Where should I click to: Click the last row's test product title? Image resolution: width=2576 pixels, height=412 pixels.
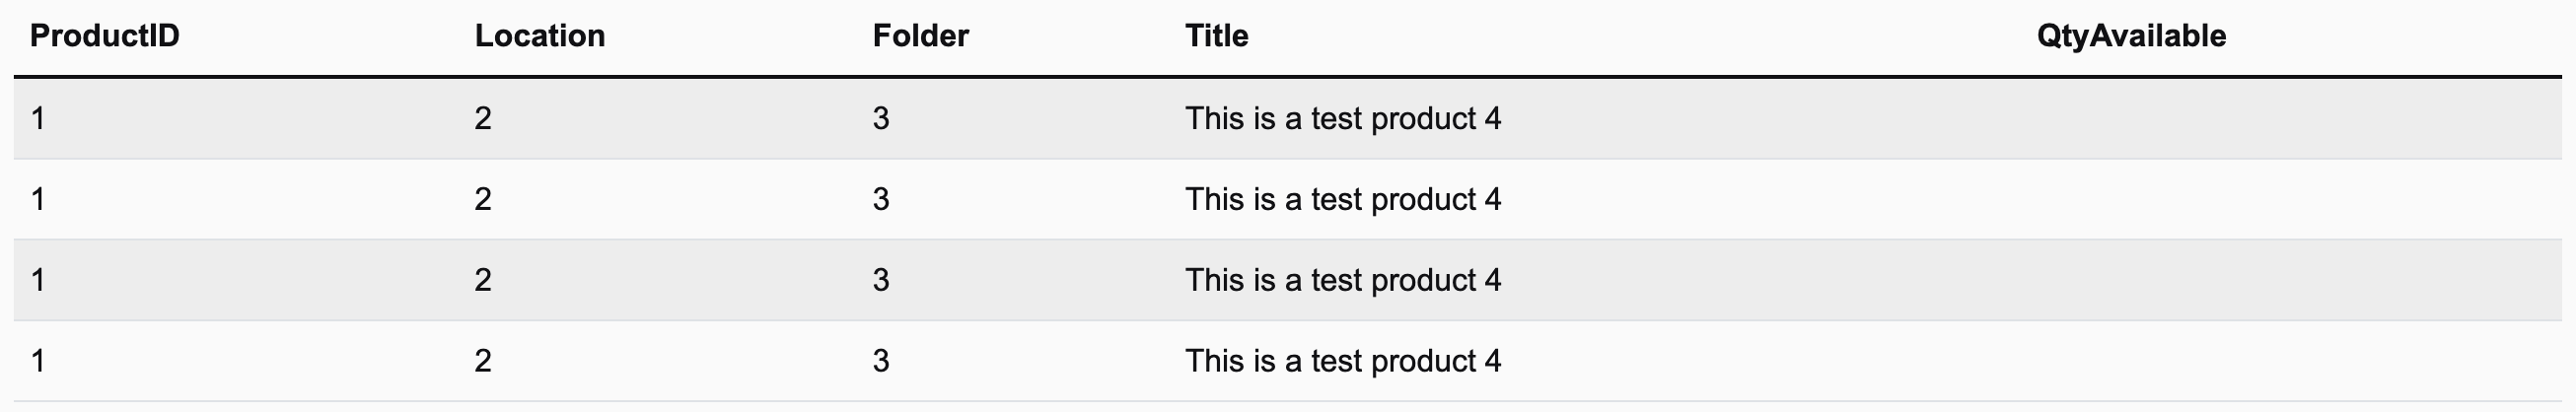click(1343, 361)
